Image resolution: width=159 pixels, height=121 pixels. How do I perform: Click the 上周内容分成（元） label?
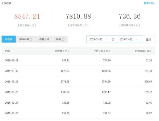[129, 25]
